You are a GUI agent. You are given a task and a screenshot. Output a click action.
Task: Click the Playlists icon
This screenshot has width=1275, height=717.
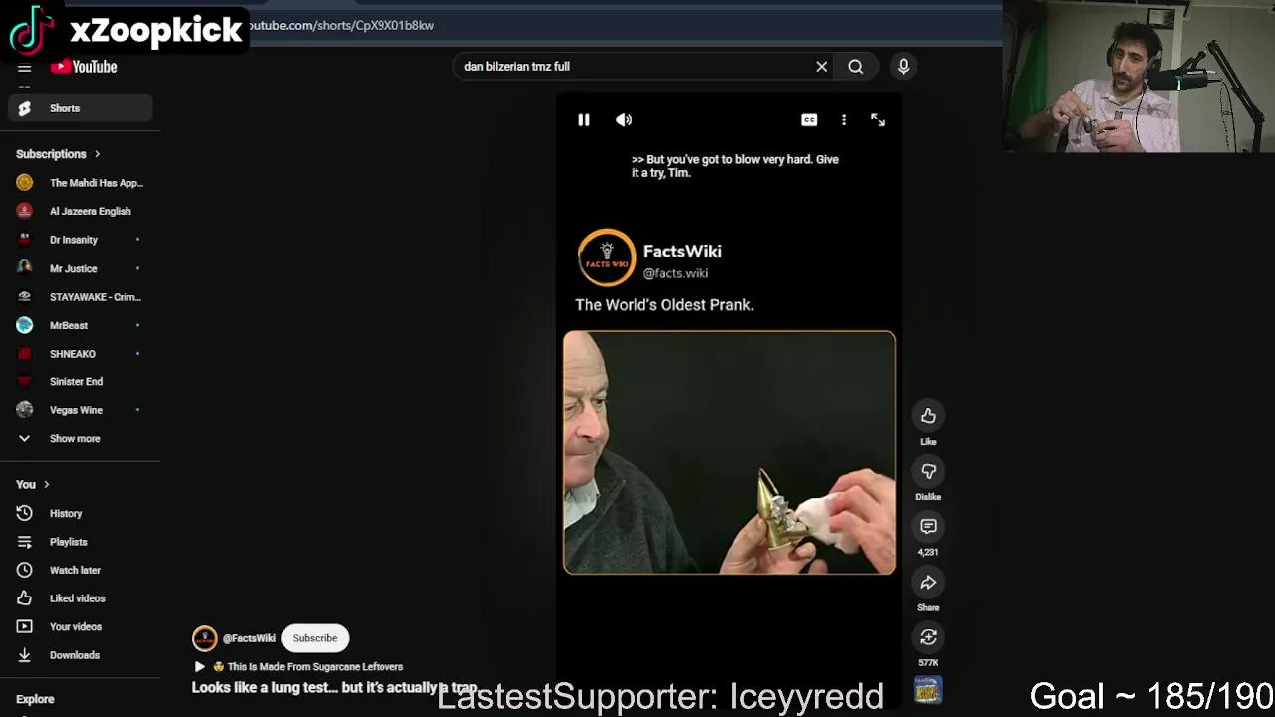[x=25, y=542]
